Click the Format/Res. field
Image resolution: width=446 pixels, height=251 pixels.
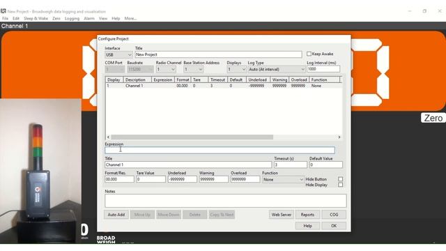(119, 179)
